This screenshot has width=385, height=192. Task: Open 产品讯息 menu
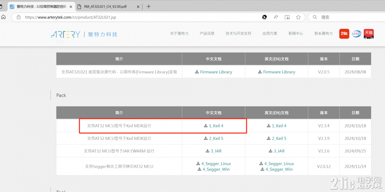(x=207, y=34)
